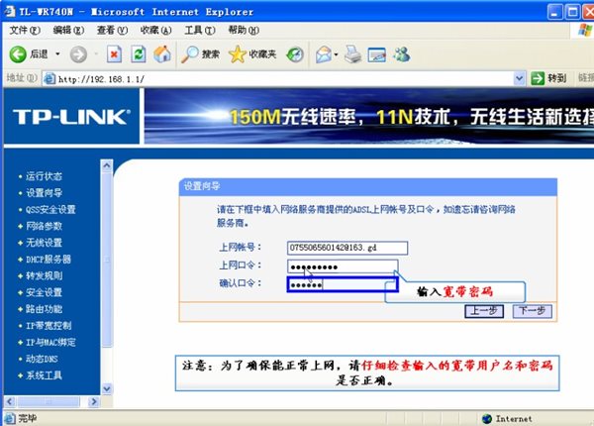Click the 转到 Go button

click(548, 78)
